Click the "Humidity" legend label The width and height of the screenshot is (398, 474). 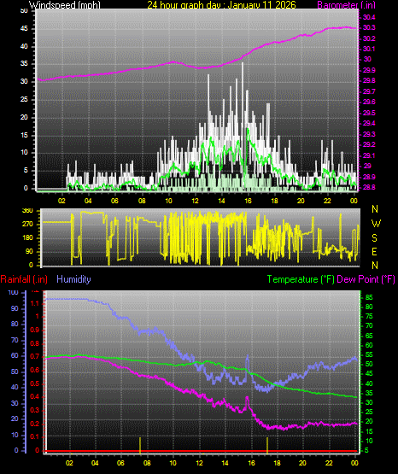(x=73, y=278)
